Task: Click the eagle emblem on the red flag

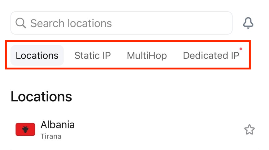Action: [25, 130]
